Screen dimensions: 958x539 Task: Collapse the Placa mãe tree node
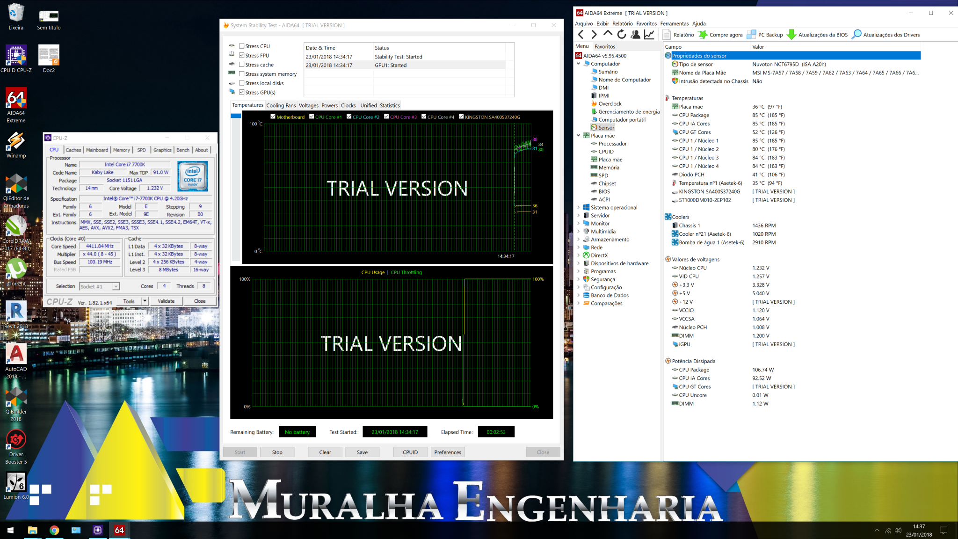(x=579, y=136)
